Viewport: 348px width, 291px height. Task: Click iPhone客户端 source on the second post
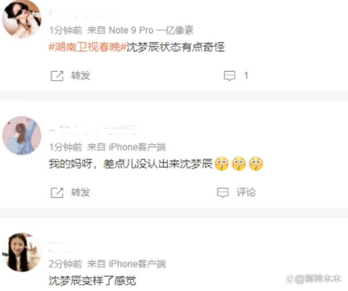pos(137,147)
